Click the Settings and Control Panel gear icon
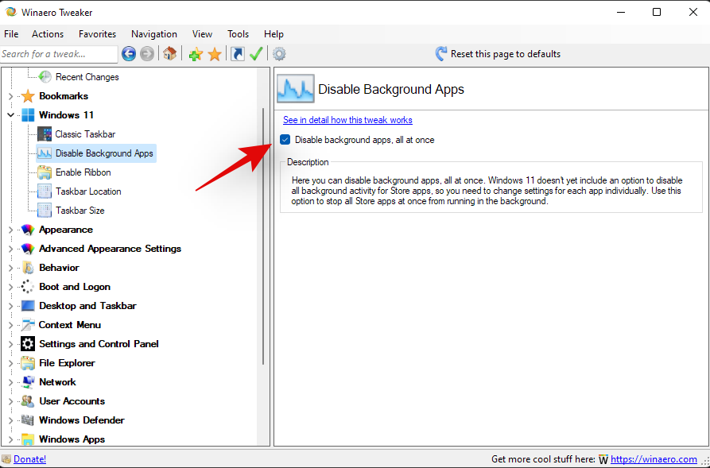This screenshot has height=468, width=710. point(28,344)
